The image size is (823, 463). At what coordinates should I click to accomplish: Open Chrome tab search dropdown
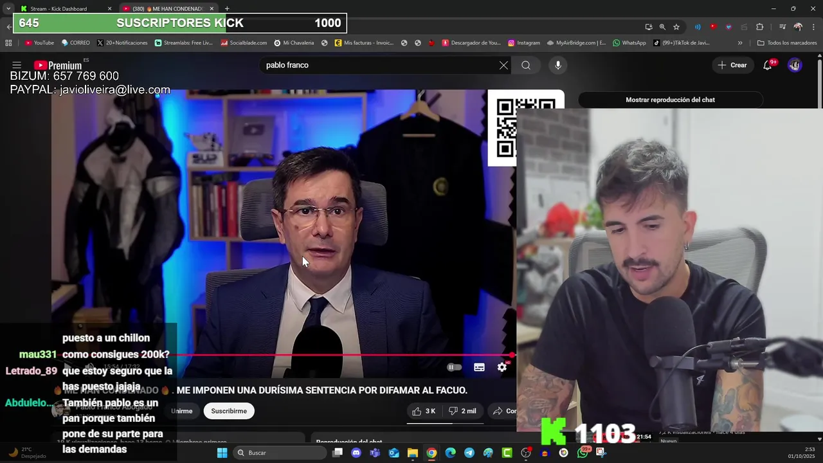(x=8, y=8)
